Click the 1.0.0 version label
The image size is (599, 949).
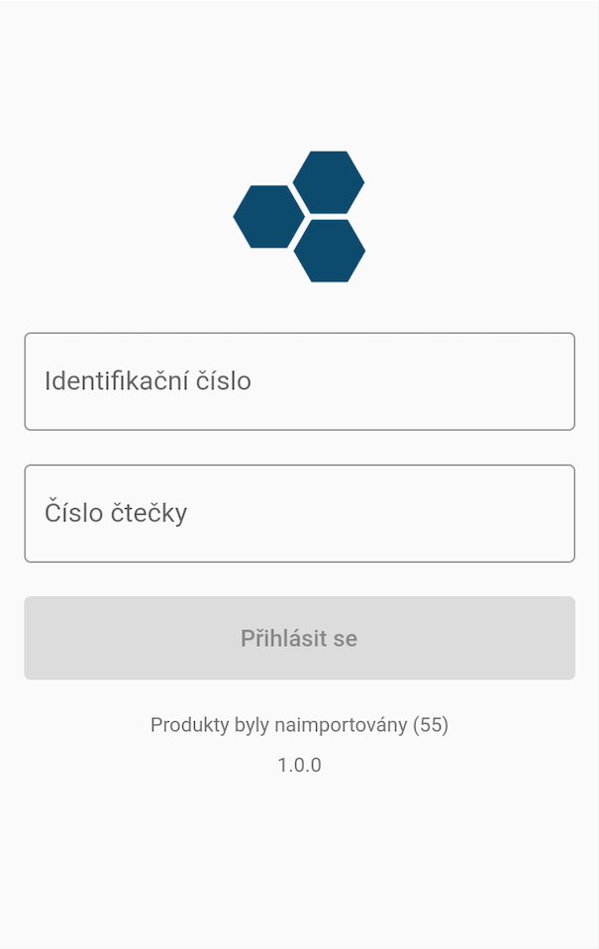(x=299, y=765)
